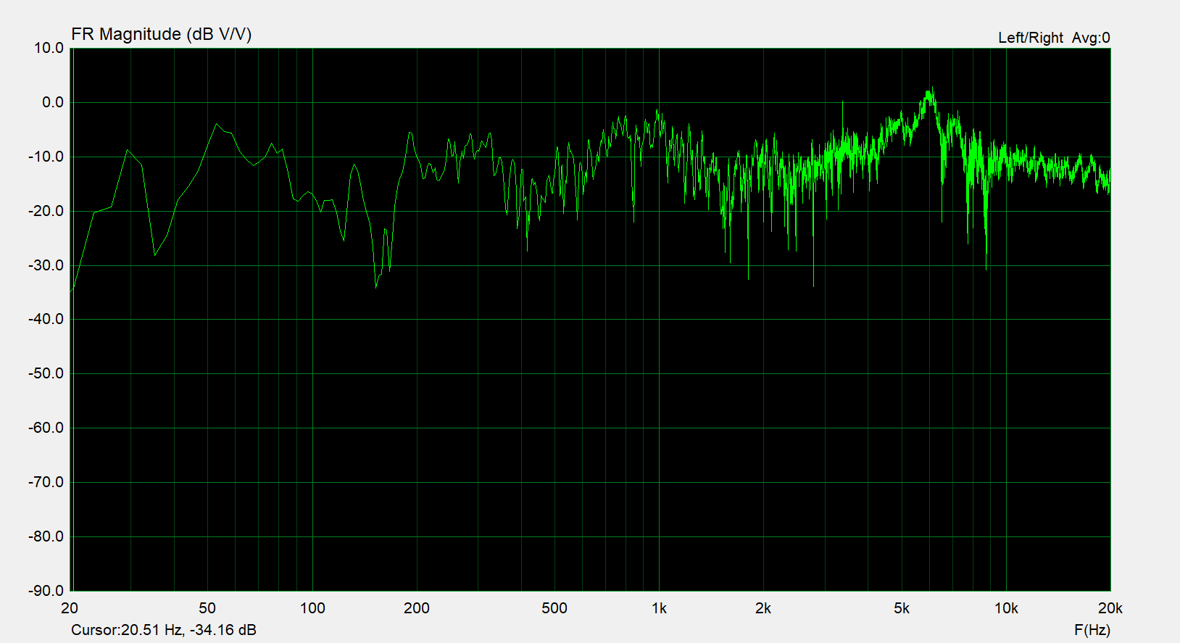Click the -70.0 dB axis label
1180x643 pixels.
click(46, 482)
